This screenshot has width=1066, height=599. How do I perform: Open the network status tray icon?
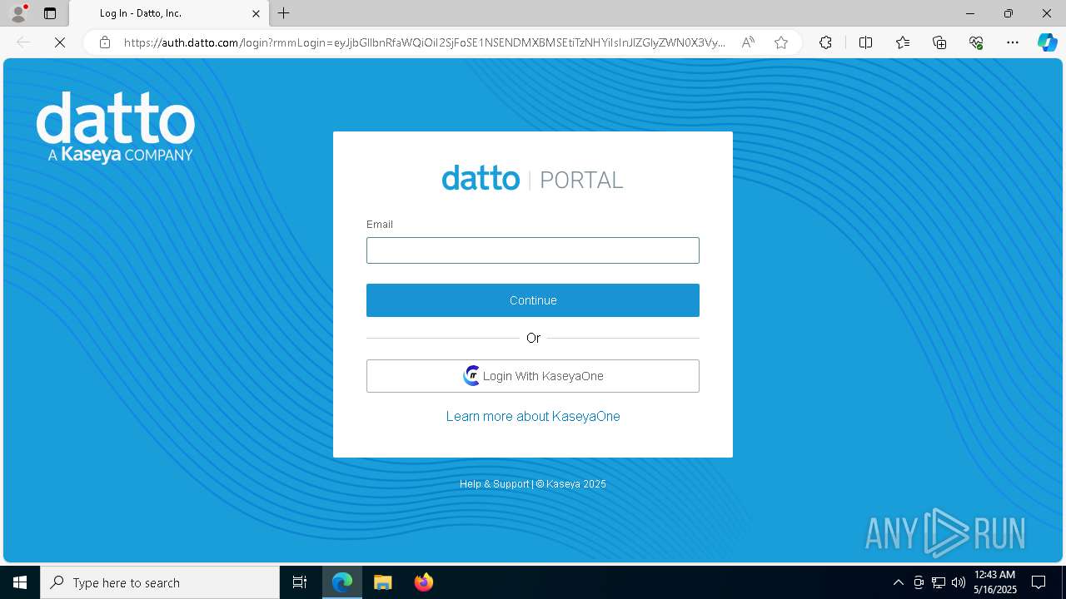pyautogui.click(x=939, y=582)
